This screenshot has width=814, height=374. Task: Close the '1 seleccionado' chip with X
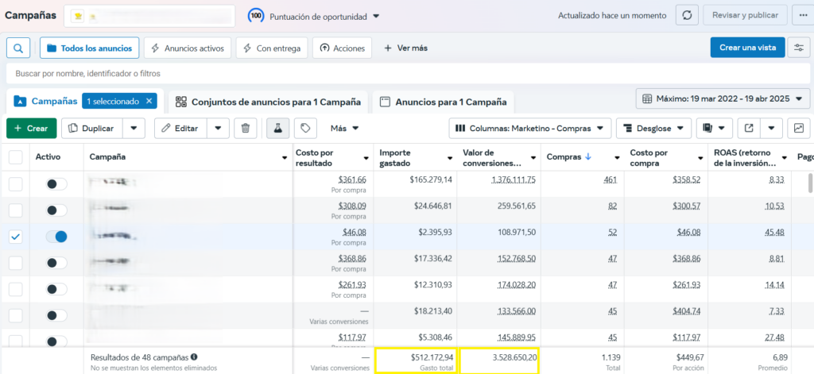coord(149,101)
